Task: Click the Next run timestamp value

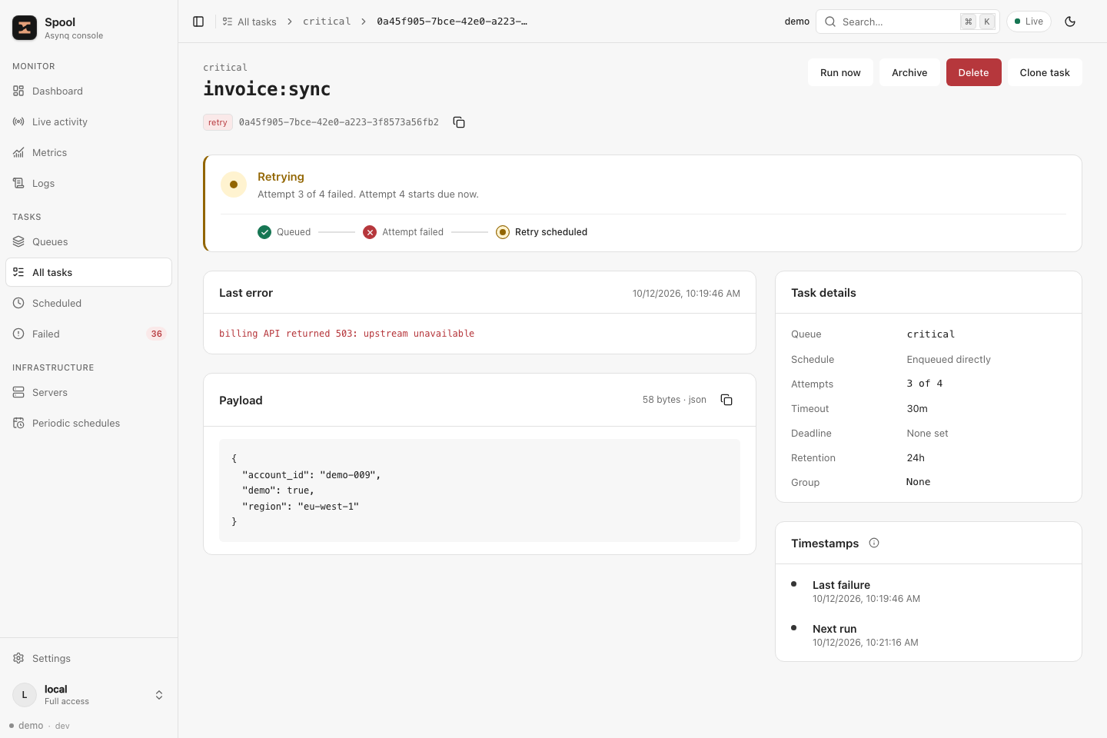Action: (x=866, y=643)
